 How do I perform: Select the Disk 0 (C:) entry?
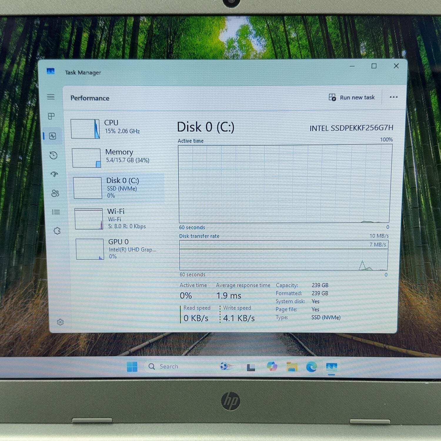[x=118, y=188]
